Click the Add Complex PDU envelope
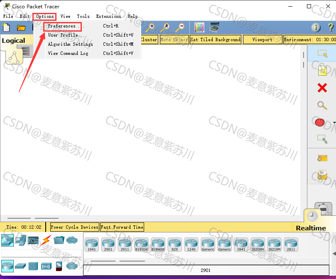Screen dimensions: 336x279 tap(322, 175)
